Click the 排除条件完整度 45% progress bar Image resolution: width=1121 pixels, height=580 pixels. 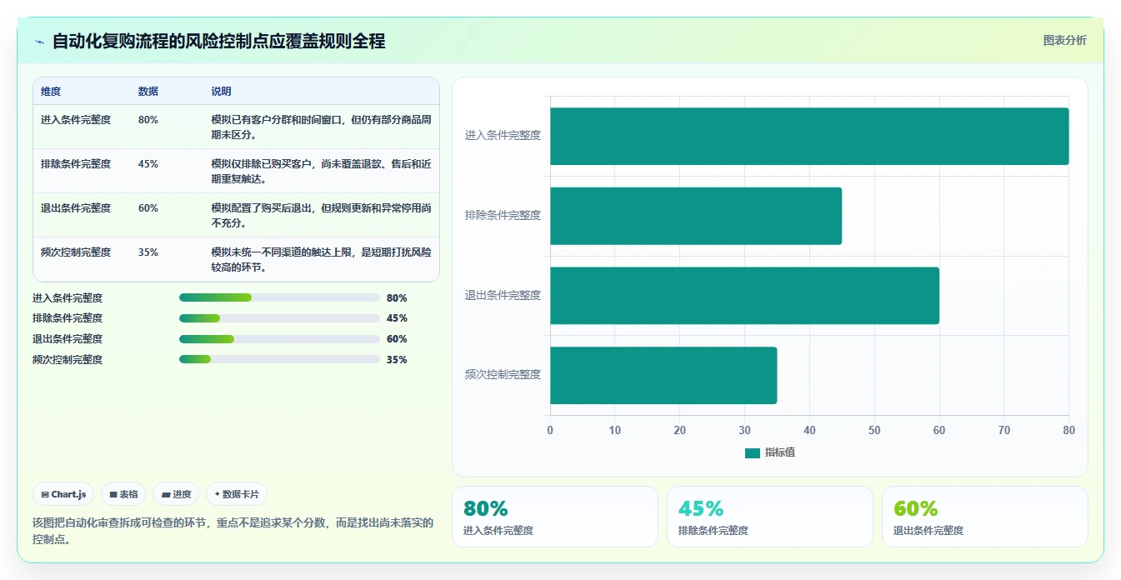point(279,318)
